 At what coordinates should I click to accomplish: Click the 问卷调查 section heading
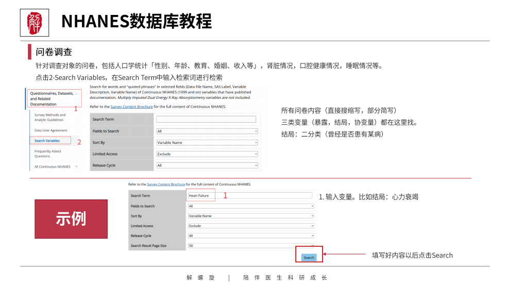coord(54,52)
